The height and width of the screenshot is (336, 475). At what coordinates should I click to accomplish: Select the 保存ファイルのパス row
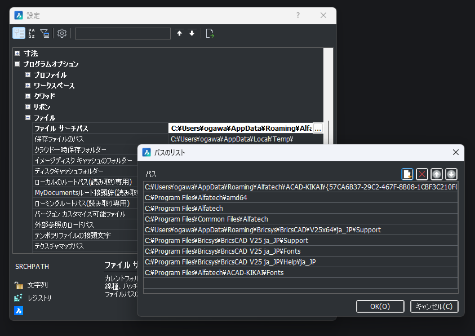[178, 139]
